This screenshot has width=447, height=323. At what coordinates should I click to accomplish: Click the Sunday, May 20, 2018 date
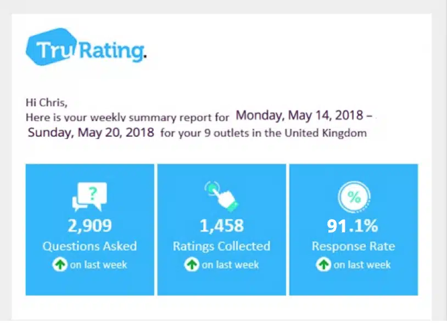(x=91, y=133)
